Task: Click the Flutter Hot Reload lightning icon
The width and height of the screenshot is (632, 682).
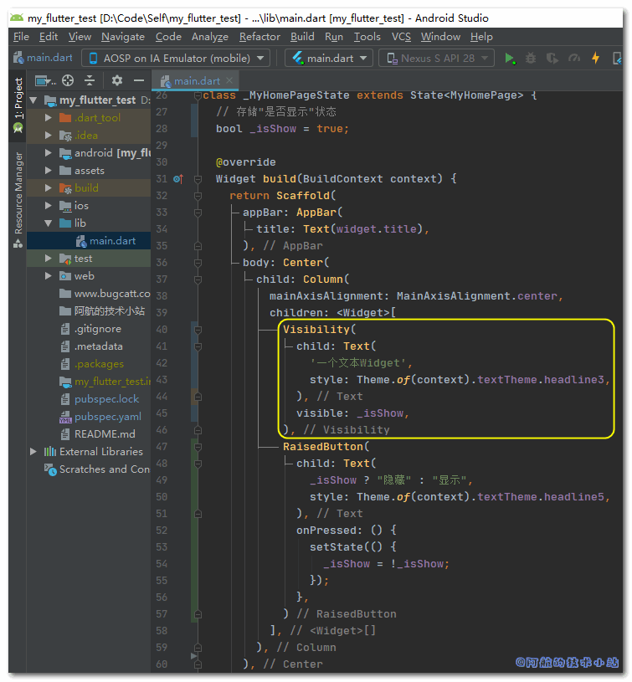Action: coord(595,59)
